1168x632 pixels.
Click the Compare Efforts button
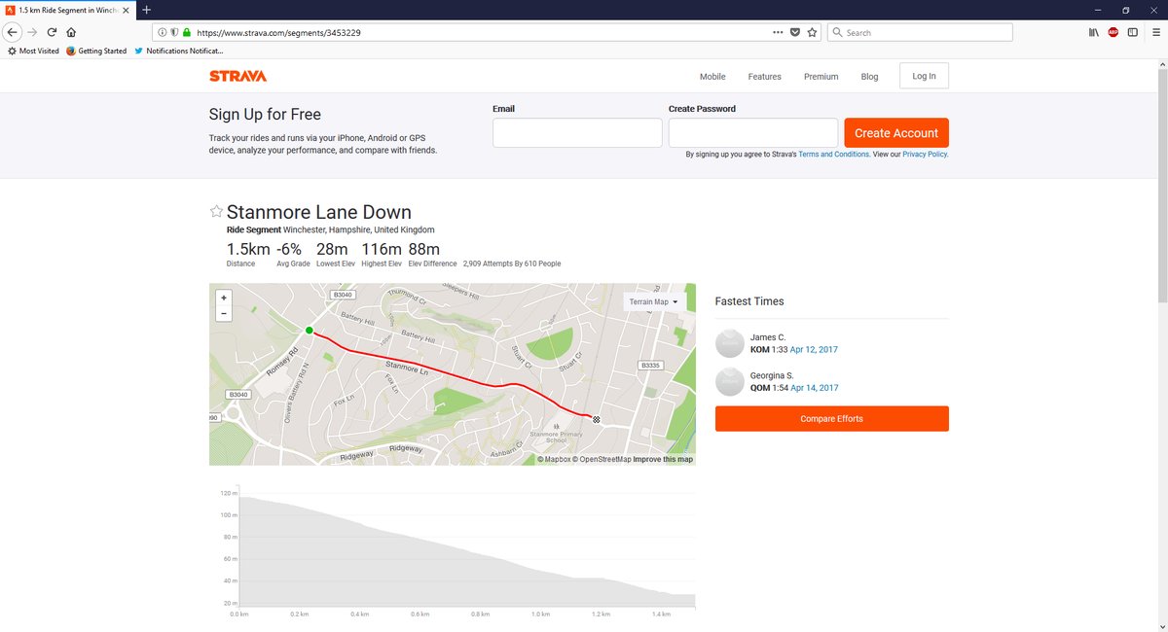click(x=831, y=419)
